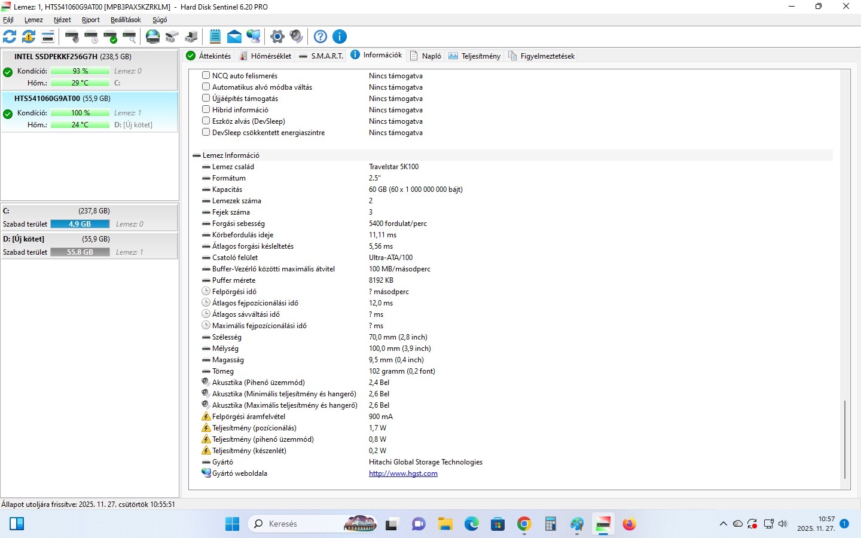This screenshot has width=861, height=538.
Task: Click the acoustic disk test icon
Action: click(x=72, y=36)
